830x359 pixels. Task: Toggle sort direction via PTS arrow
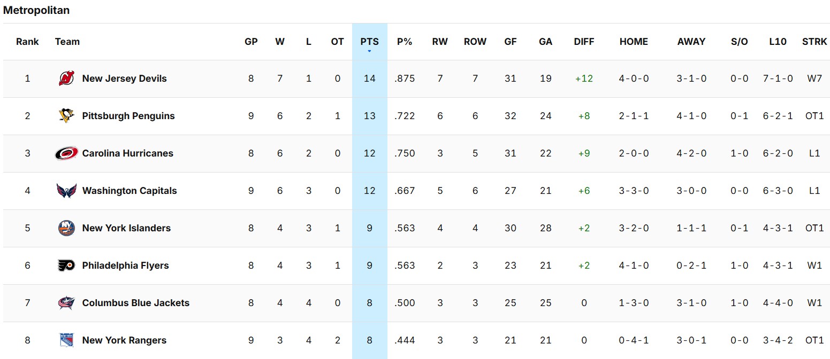click(369, 51)
